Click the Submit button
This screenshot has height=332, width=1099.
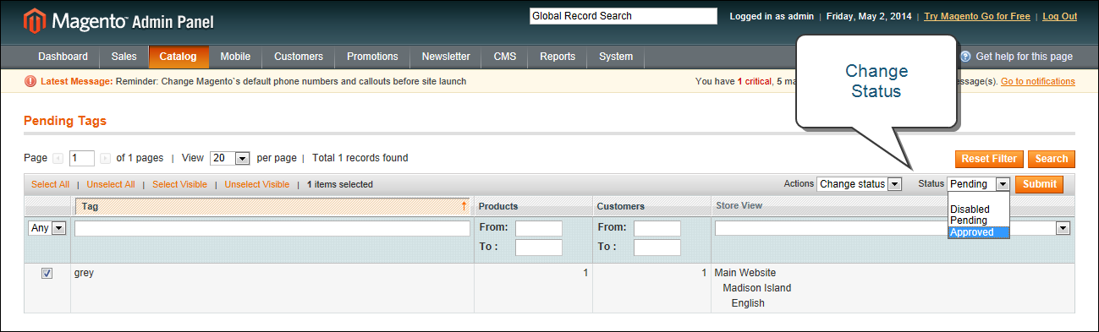(x=1040, y=184)
